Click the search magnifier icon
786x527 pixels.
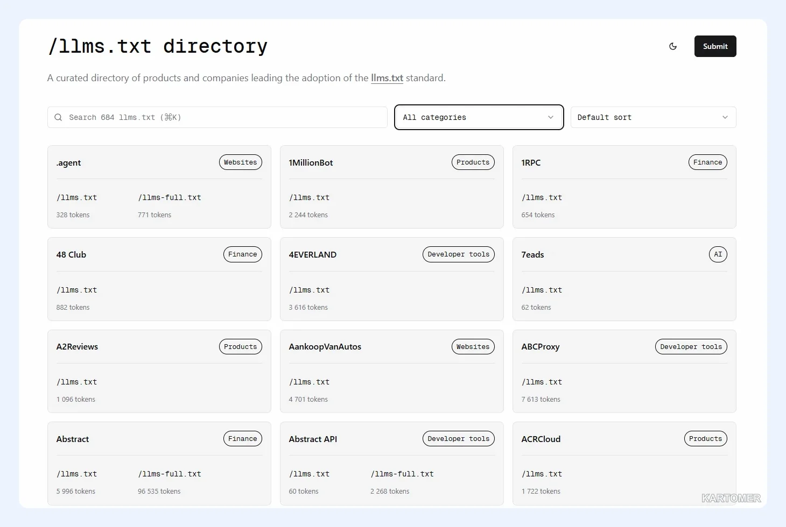58,117
